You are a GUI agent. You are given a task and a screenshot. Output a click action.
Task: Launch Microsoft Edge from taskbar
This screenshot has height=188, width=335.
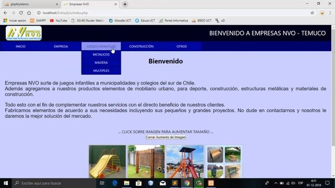tap(115, 183)
